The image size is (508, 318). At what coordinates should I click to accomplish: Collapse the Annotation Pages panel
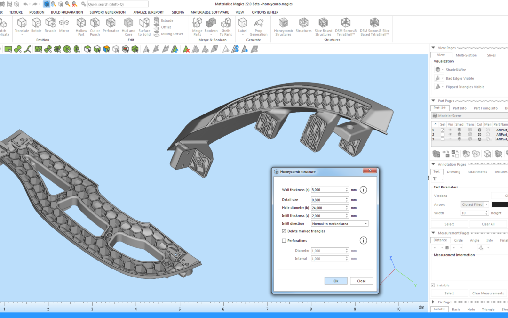click(433, 164)
